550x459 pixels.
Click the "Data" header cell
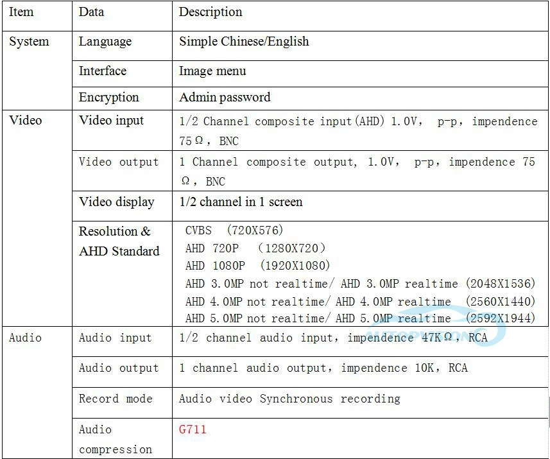click(x=92, y=12)
